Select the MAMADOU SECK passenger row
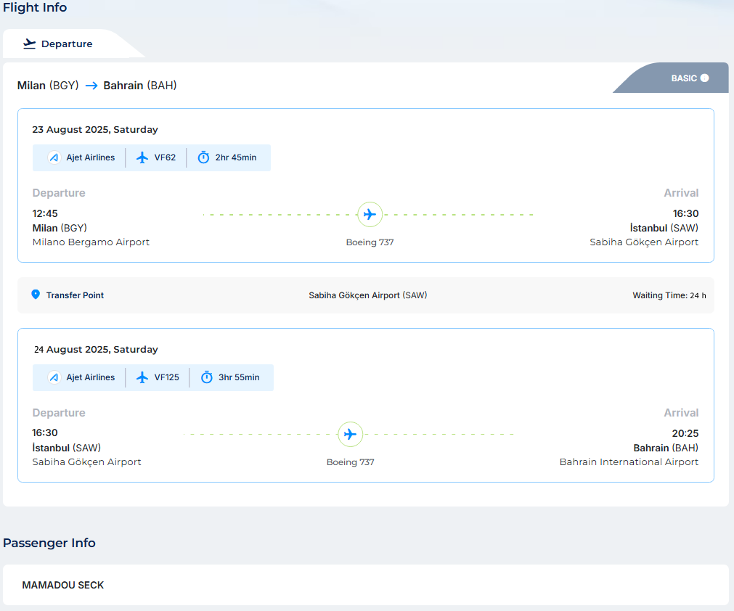734x611 pixels. [x=365, y=585]
